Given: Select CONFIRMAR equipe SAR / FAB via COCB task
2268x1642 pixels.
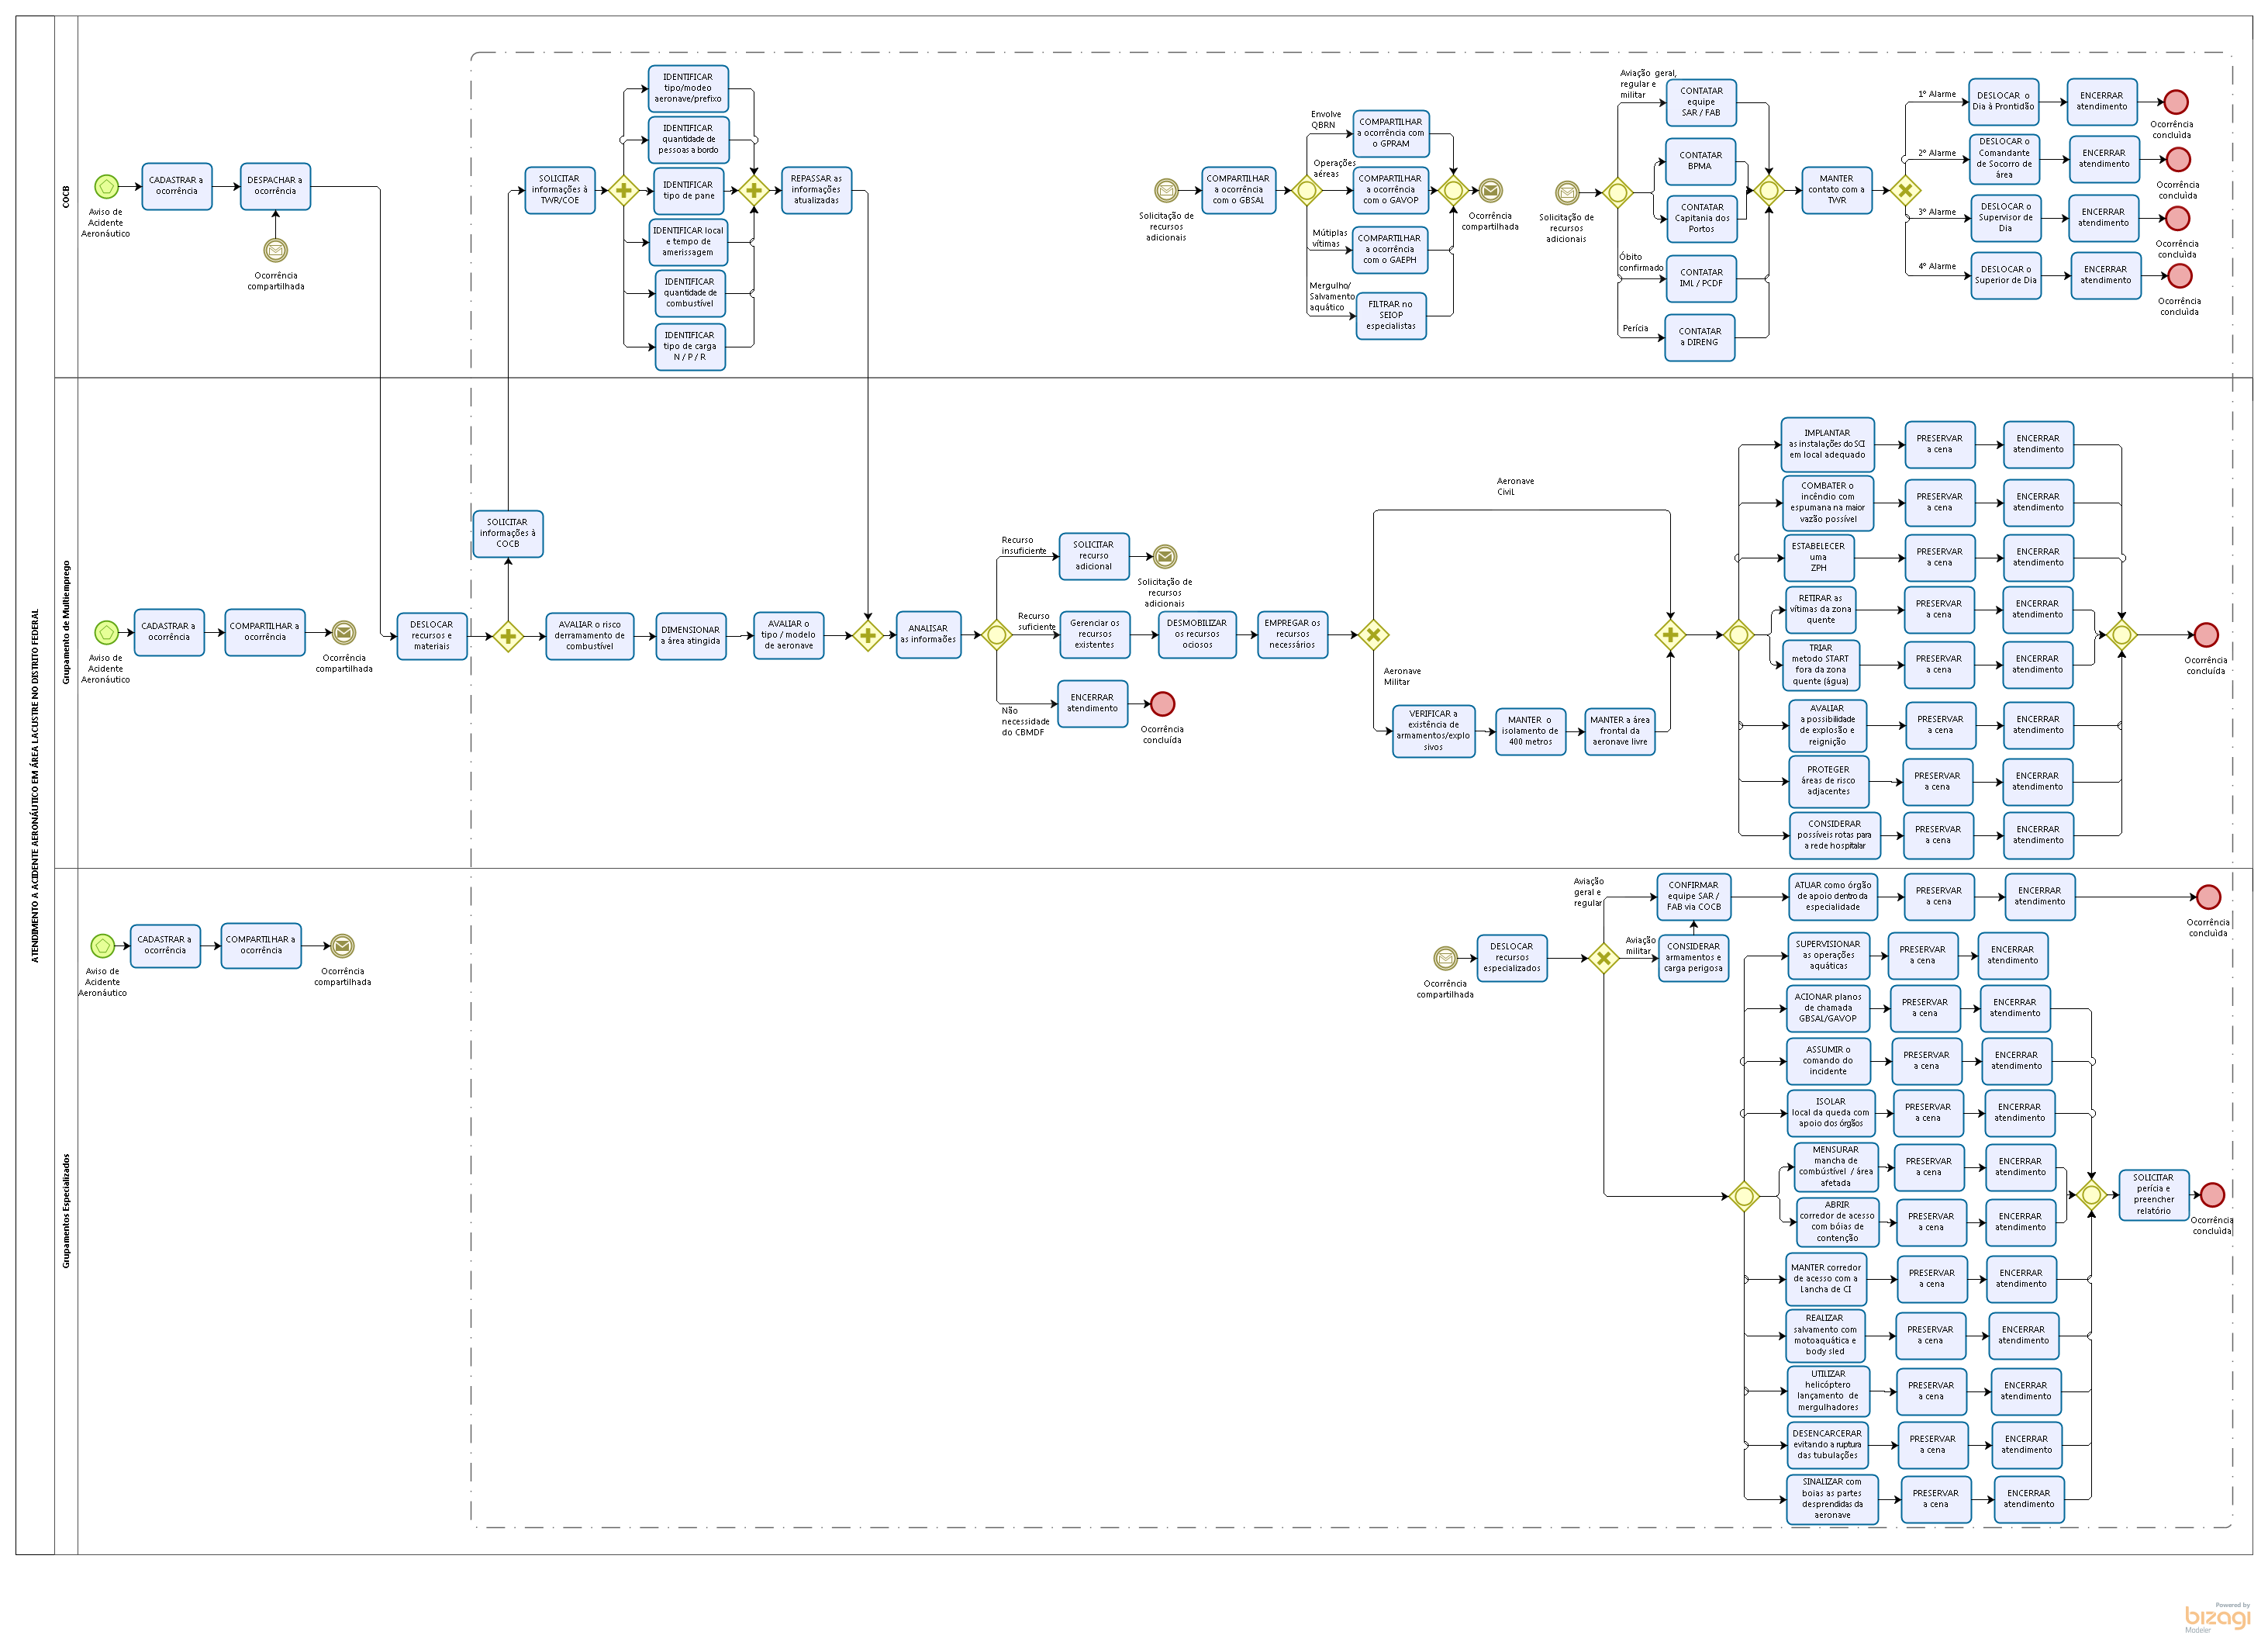Looking at the screenshot, I should [x=1694, y=897].
